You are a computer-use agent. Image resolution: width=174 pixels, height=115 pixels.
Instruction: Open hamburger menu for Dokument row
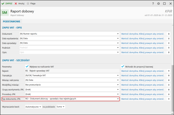pyautogui.click(x=169, y=33)
